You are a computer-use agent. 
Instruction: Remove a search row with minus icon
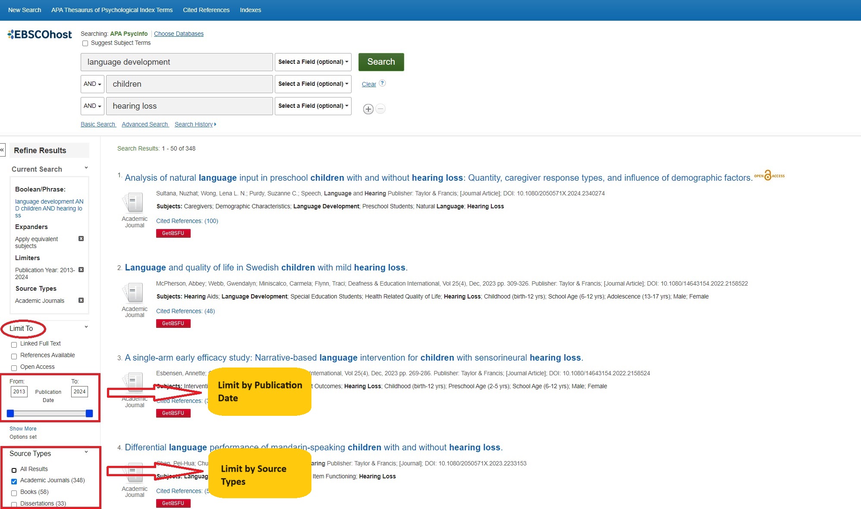(x=380, y=109)
